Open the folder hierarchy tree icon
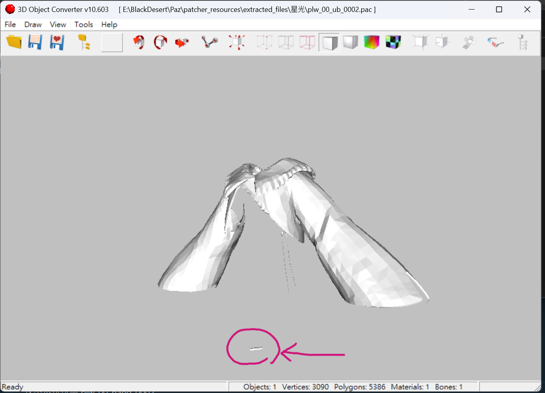Viewport: 545px width, 393px height. 84,42
